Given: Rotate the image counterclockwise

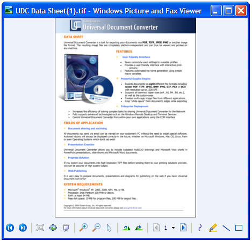Looking at the screenshot, I should click(x=139, y=228).
